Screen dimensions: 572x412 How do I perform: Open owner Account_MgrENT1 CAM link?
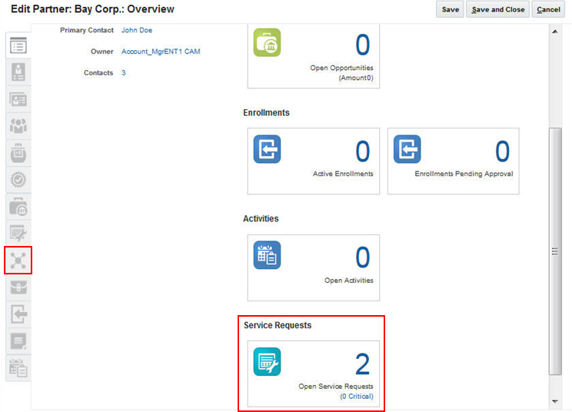[161, 51]
